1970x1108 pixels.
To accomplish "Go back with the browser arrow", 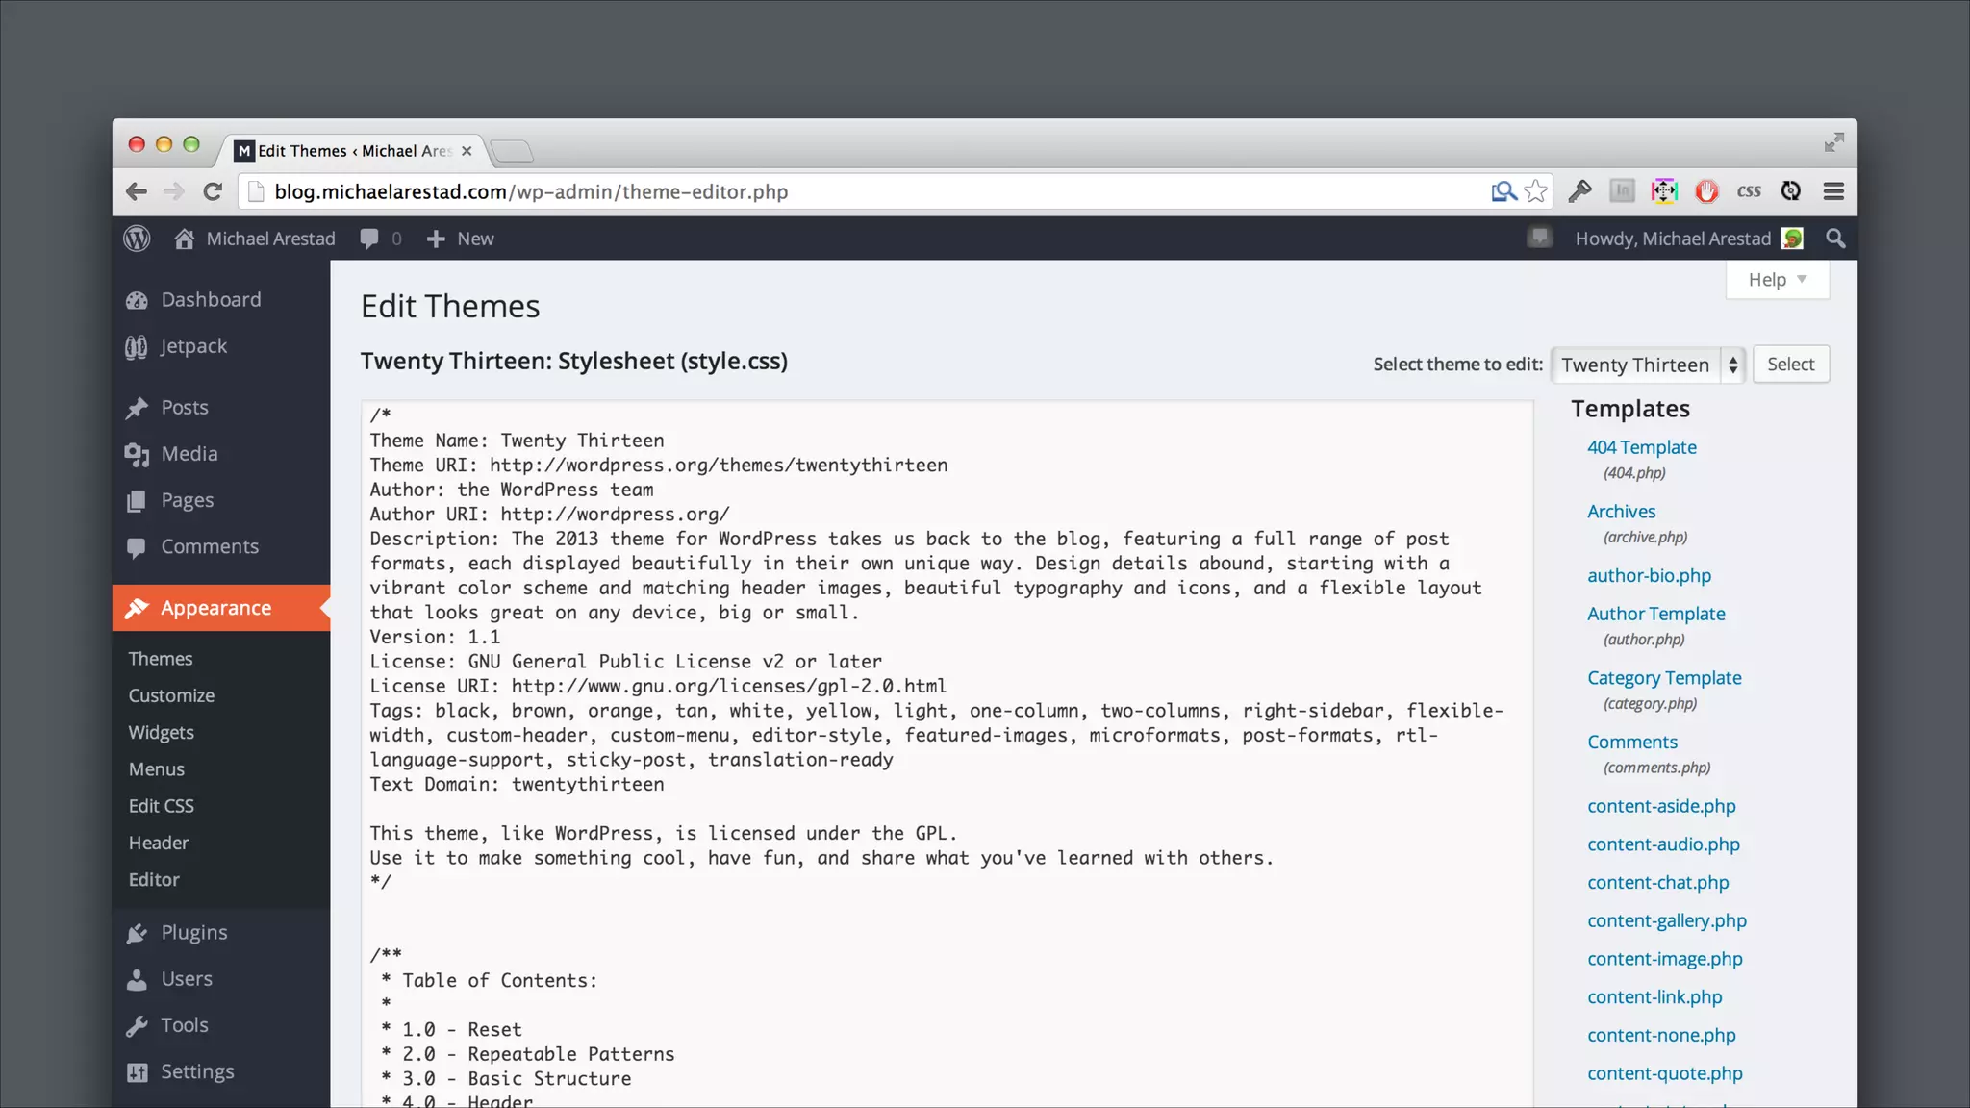I will 137,191.
